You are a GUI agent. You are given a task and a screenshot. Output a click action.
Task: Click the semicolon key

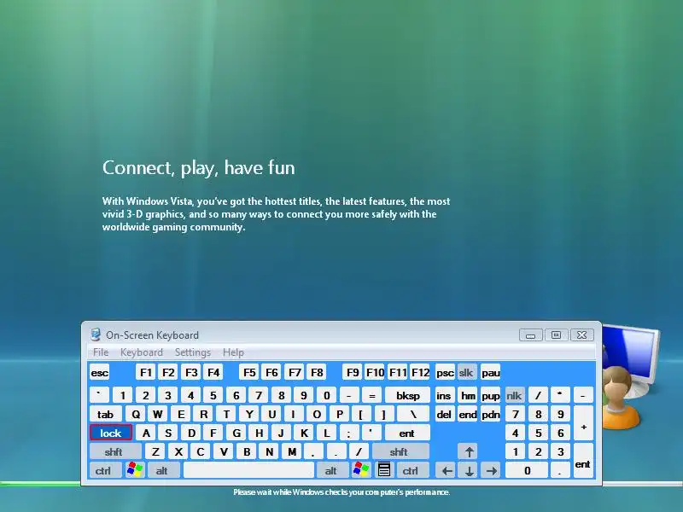coord(348,433)
